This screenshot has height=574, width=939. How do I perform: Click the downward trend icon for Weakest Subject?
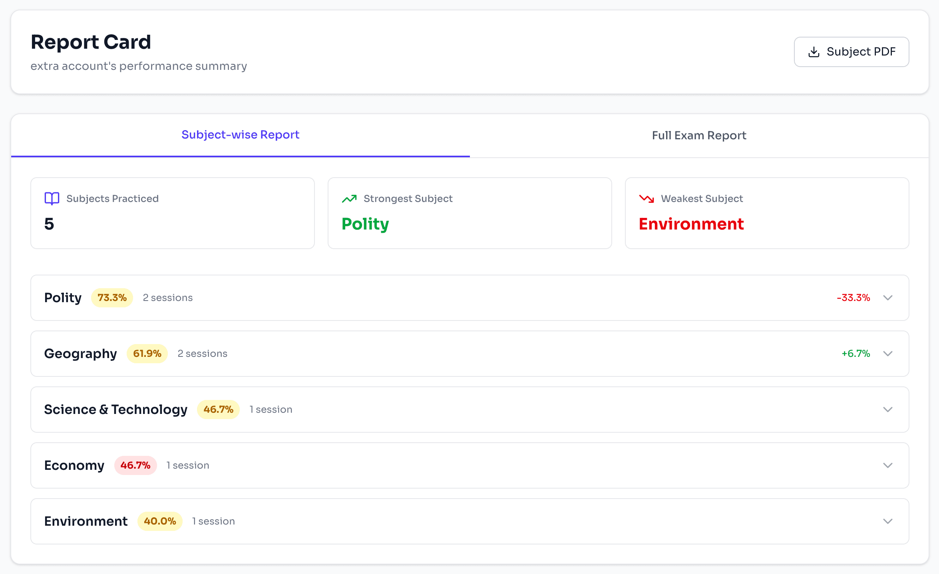(645, 198)
